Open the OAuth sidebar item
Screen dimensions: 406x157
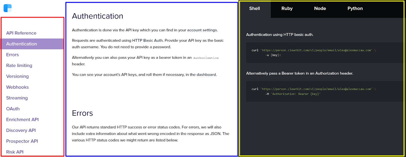tap(13, 109)
